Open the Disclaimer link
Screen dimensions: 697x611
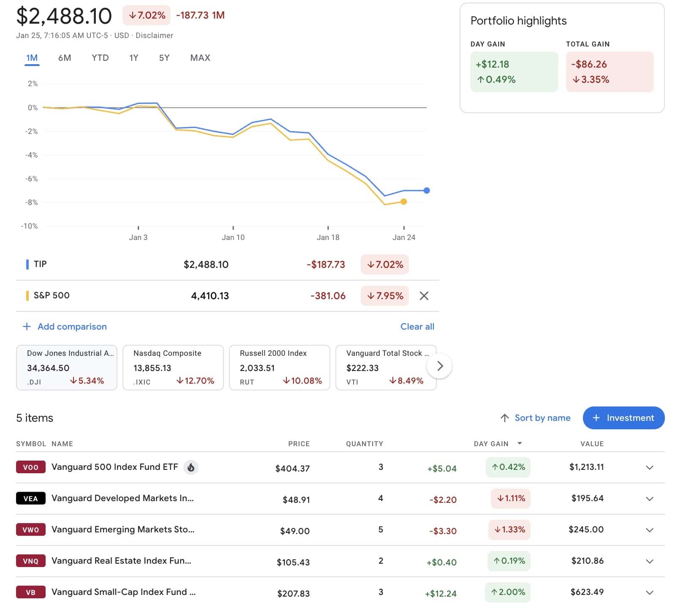click(x=154, y=35)
